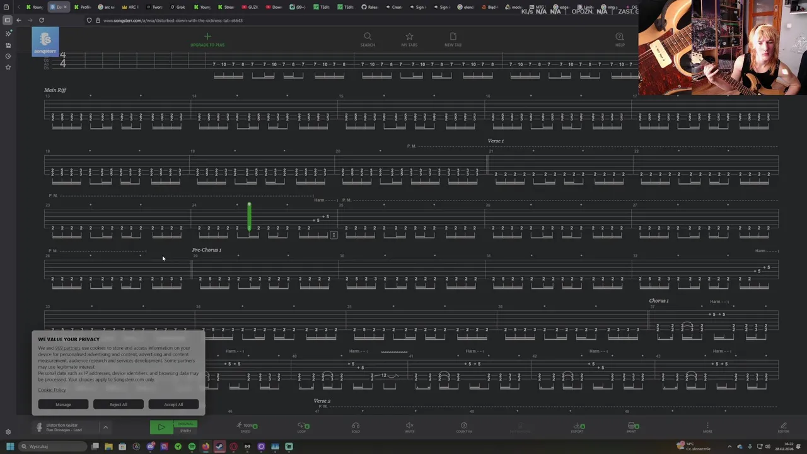807x454 pixels.
Task: Open the weather widget on taskbar
Action: [694, 446]
